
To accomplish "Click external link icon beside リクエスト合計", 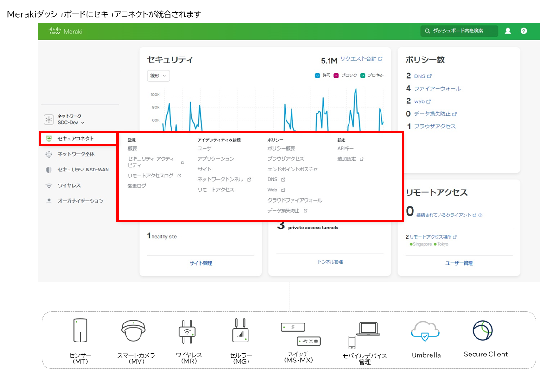I will pos(380,59).
